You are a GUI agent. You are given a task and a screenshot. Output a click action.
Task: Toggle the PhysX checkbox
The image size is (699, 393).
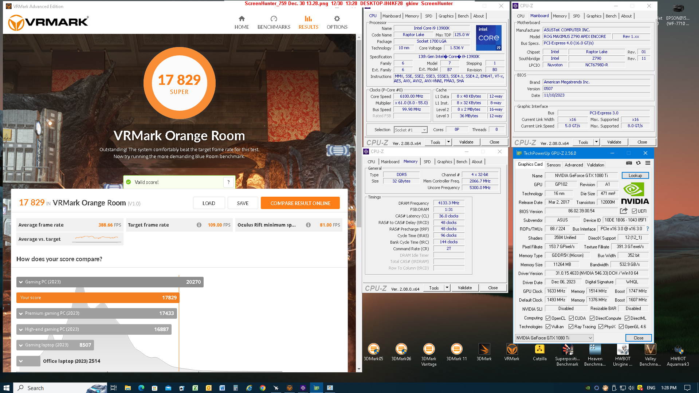[x=601, y=327]
